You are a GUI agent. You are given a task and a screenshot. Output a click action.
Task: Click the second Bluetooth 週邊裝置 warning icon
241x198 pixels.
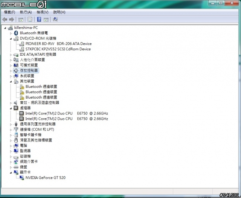point(22,92)
